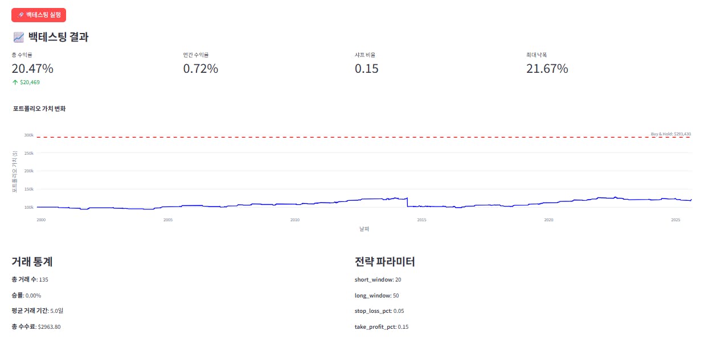The height and width of the screenshot is (343, 704).
Task: Click the 최대 낙폭 value 21.67%
Action: (547, 69)
